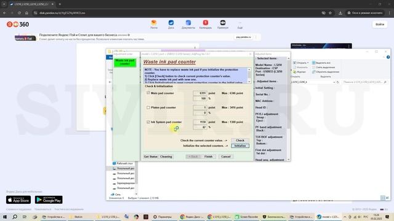Click the Explorer search field

point(365,82)
